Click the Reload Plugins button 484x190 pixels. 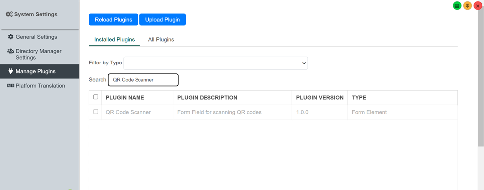113,20
